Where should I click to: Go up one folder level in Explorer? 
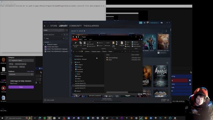click(80, 52)
